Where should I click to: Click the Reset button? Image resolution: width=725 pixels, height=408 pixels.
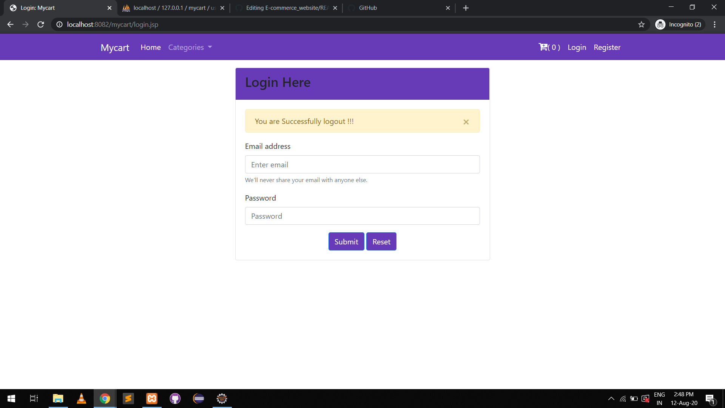381,242
